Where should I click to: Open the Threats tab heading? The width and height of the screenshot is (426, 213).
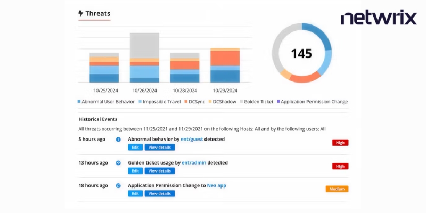click(x=94, y=14)
